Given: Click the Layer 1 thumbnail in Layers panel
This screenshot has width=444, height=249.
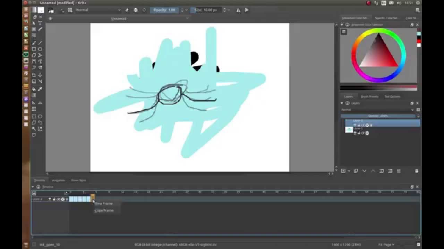Looking at the screenshot, I should coord(349,130).
